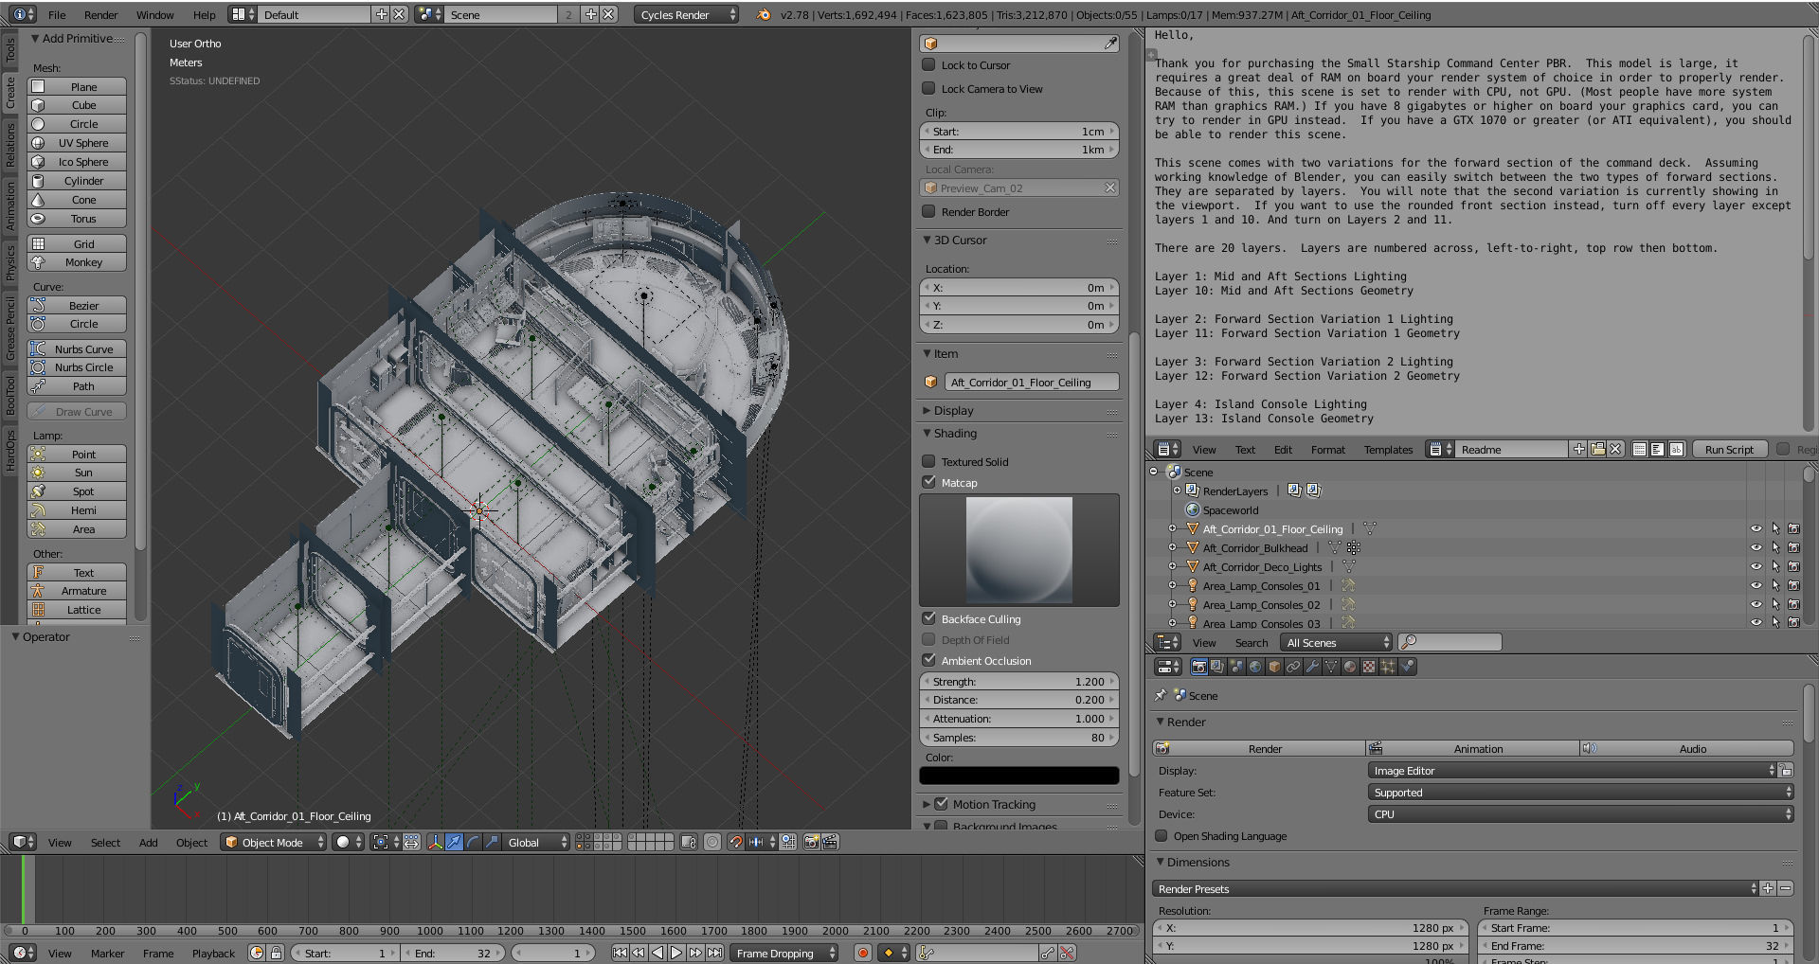Screen dimensions: 1819x964
Task: Add a Monkey mesh primitive
Action: [83, 262]
